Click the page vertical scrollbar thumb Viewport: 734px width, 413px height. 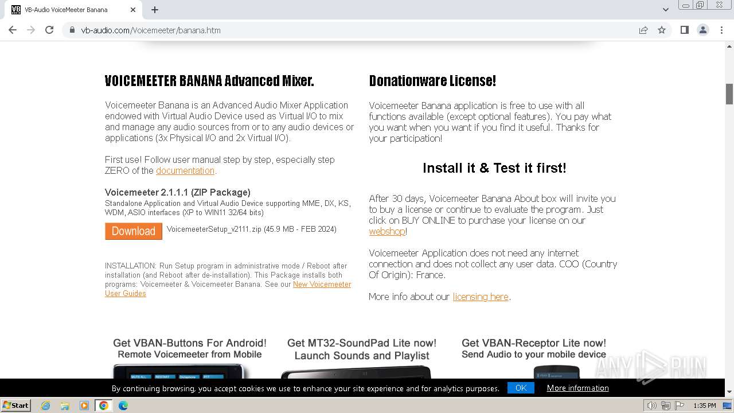click(x=729, y=94)
